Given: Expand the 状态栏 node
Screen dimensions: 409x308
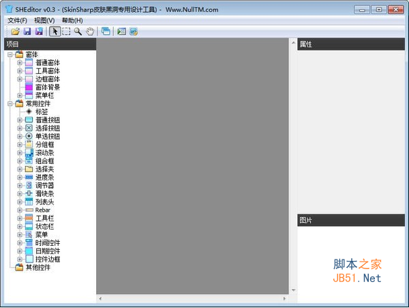Looking at the screenshot, I should click(20, 226).
